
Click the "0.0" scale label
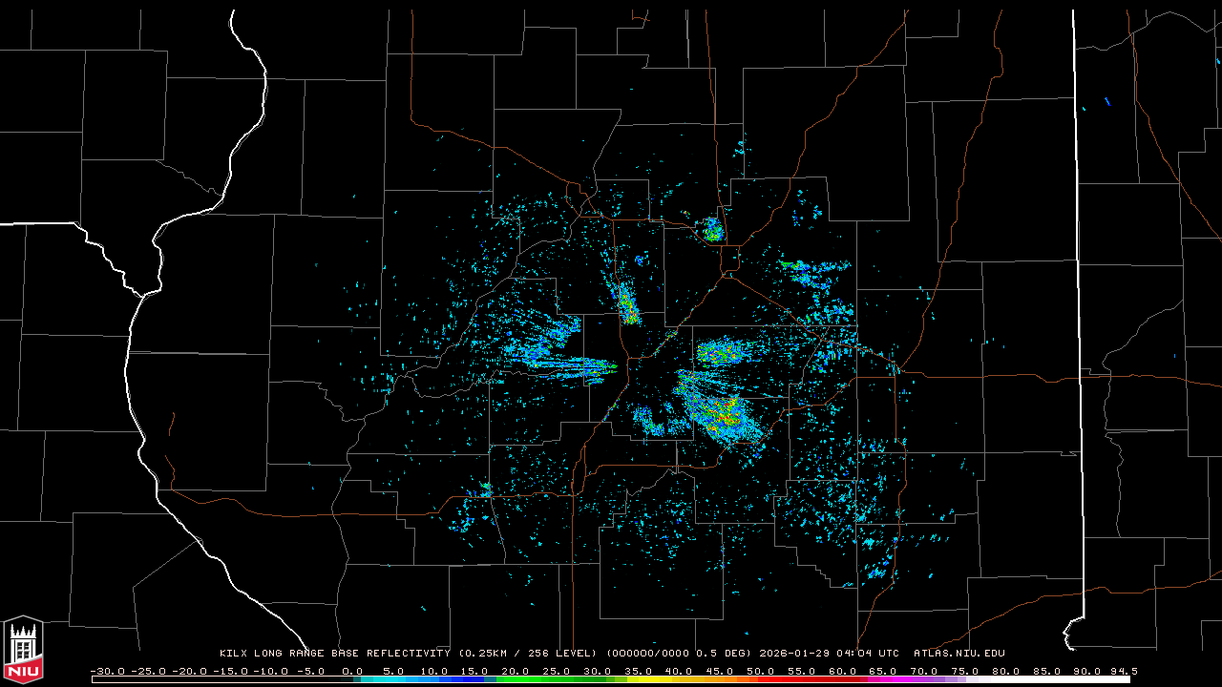353,671
